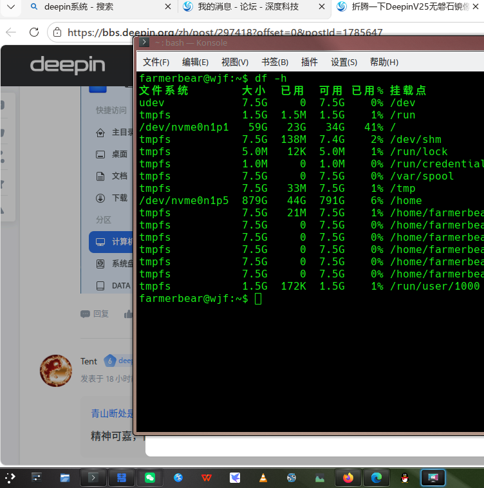Click the deepin logo in the forum header

click(x=68, y=65)
